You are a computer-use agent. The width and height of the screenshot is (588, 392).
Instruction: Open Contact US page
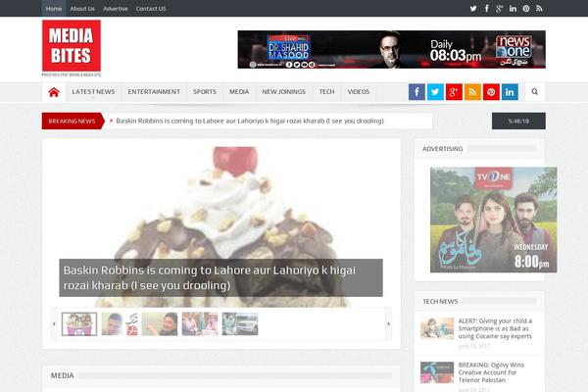point(151,8)
